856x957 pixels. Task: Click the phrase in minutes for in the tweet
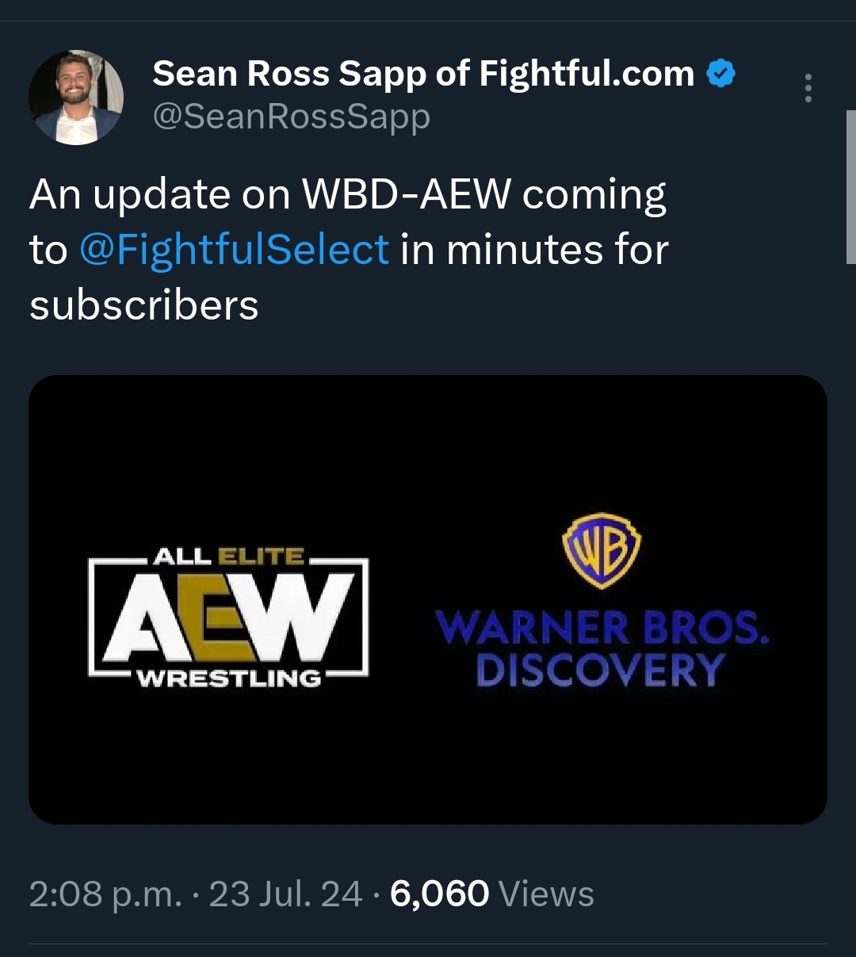pyautogui.click(x=534, y=250)
